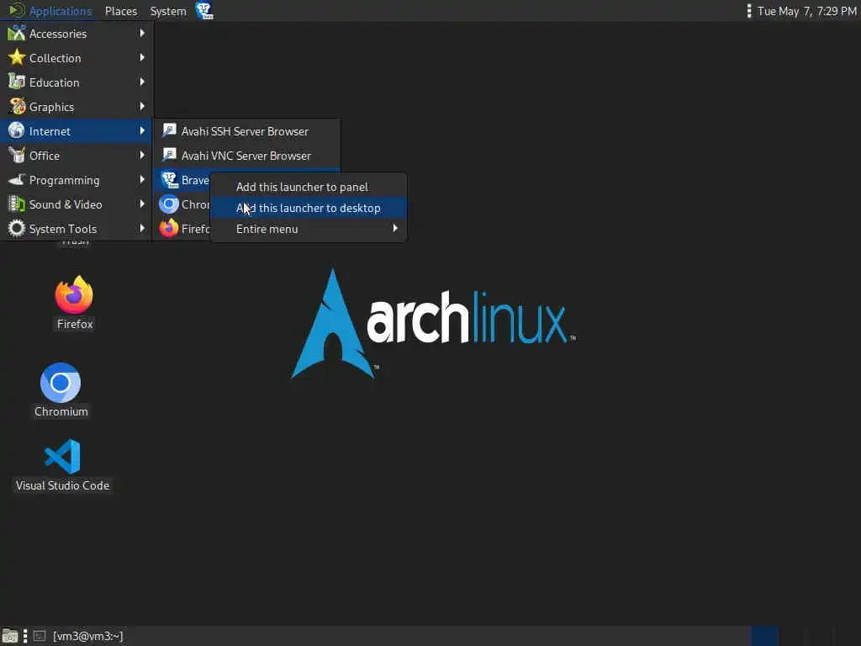Screen dimensions: 861x646
Task: Click the Avahi SSH Server Browser icon
Action: tap(169, 130)
